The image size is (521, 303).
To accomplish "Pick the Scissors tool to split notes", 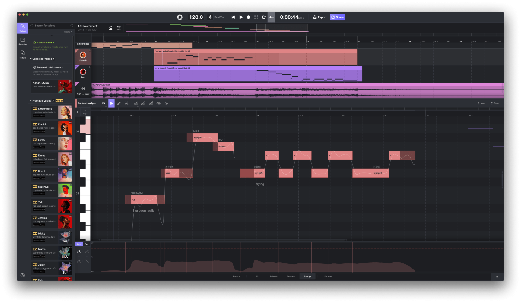I will click(x=127, y=103).
